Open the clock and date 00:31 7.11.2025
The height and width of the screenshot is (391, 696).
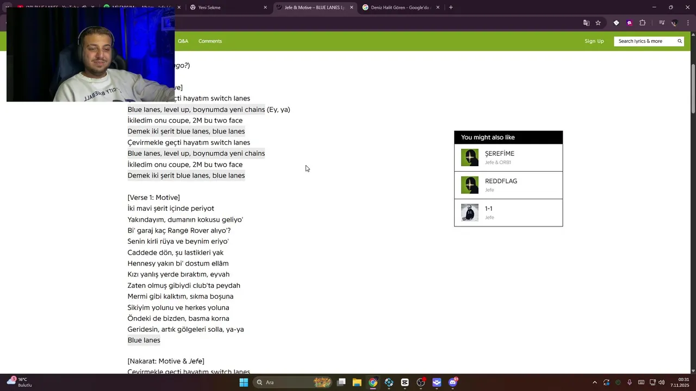(680, 382)
